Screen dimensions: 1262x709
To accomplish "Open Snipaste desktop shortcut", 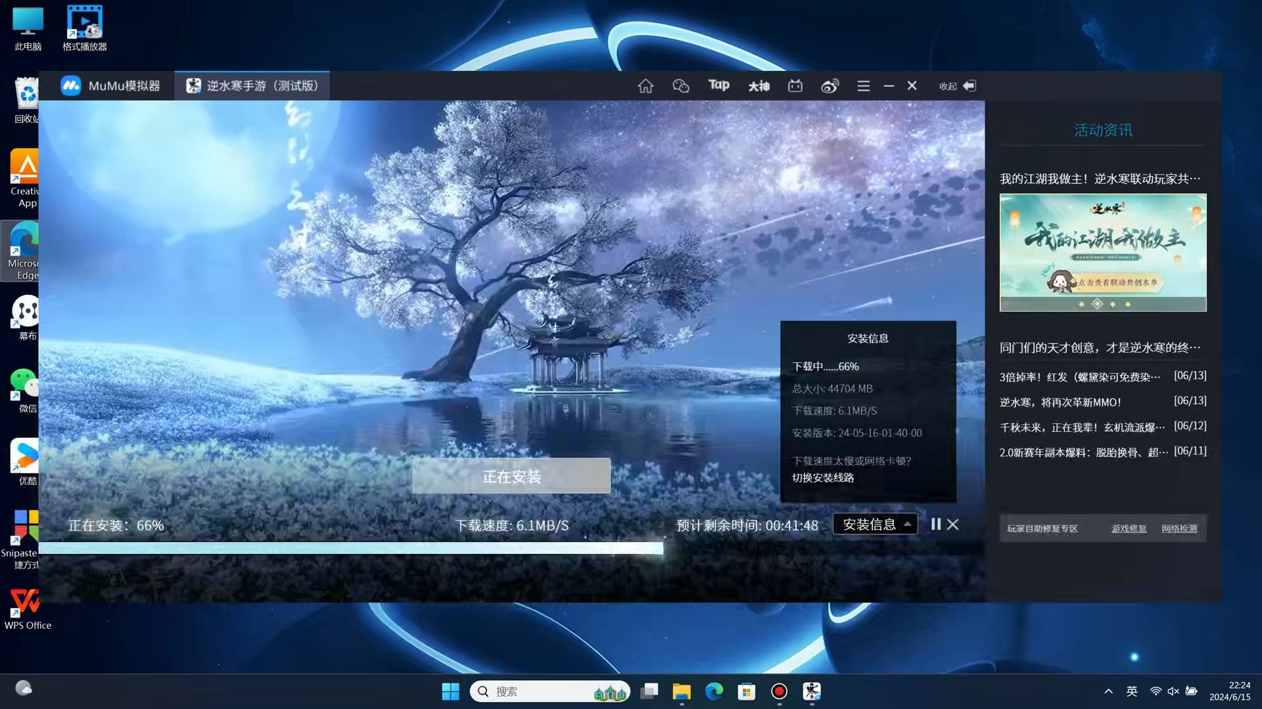I will 21,540.
